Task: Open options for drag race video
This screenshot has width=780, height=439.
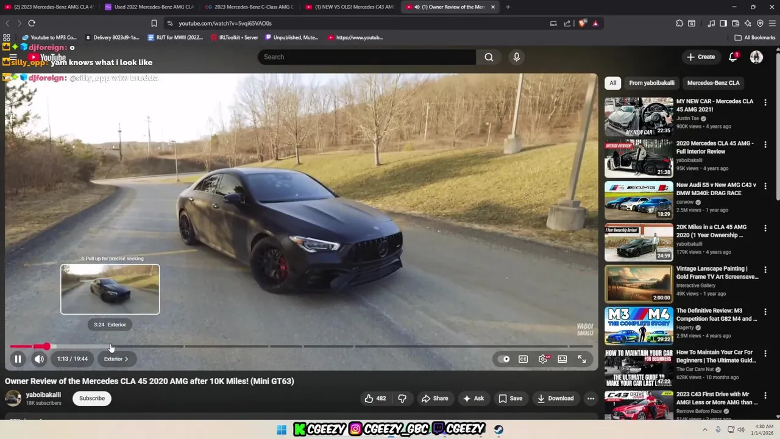Action: [765, 186]
